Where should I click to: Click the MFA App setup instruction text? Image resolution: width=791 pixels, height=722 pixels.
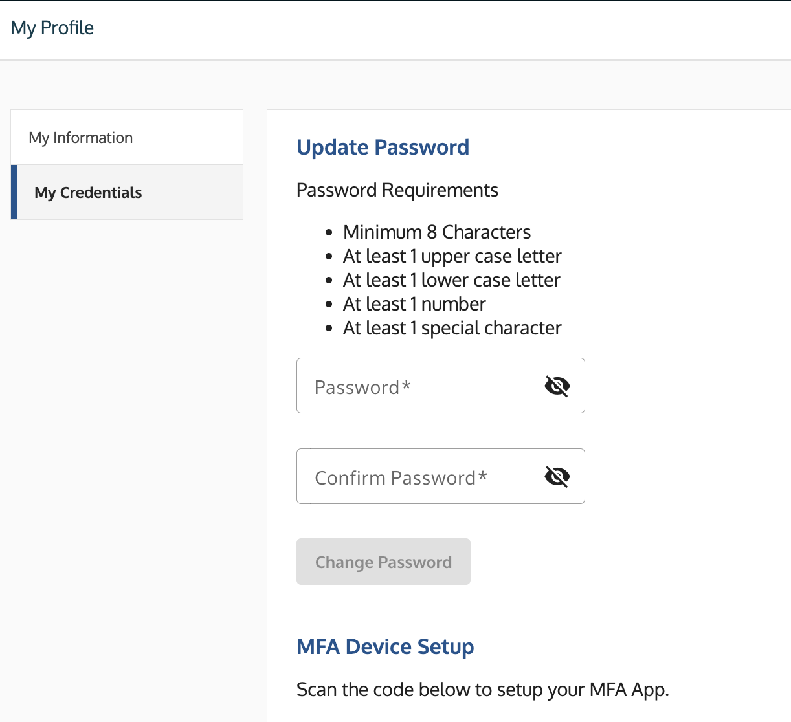482,689
